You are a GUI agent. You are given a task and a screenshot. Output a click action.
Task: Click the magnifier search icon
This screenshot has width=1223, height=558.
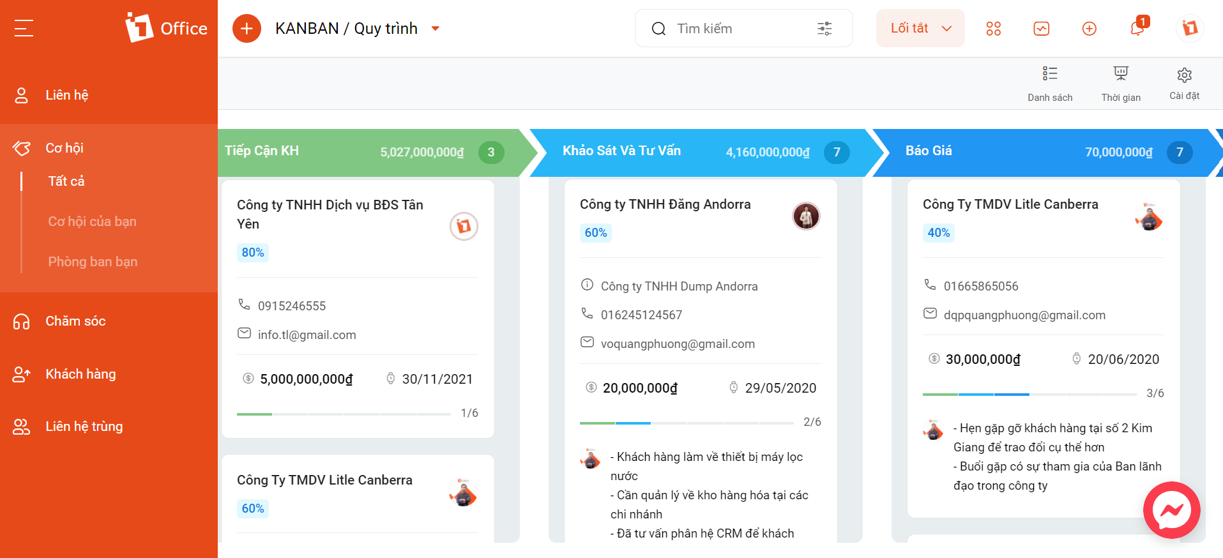[658, 28]
